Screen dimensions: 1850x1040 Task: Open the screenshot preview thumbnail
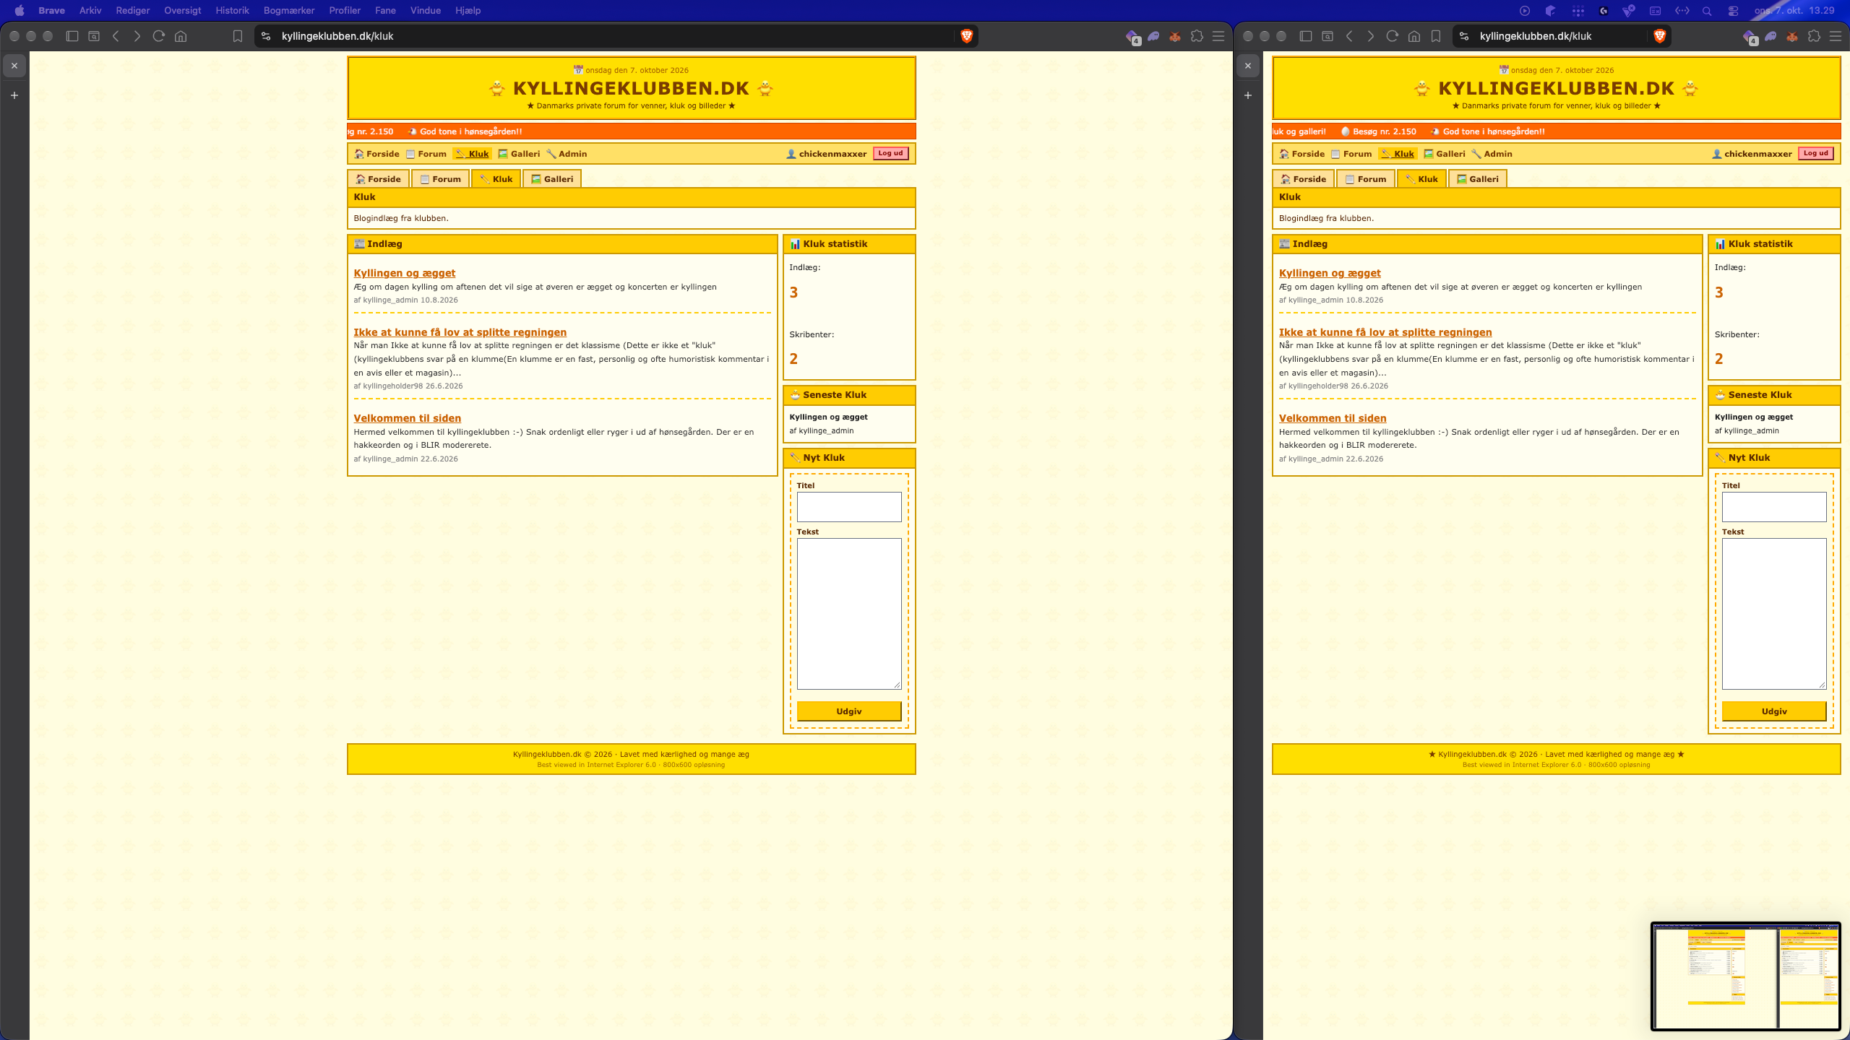(x=1745, y=976)
